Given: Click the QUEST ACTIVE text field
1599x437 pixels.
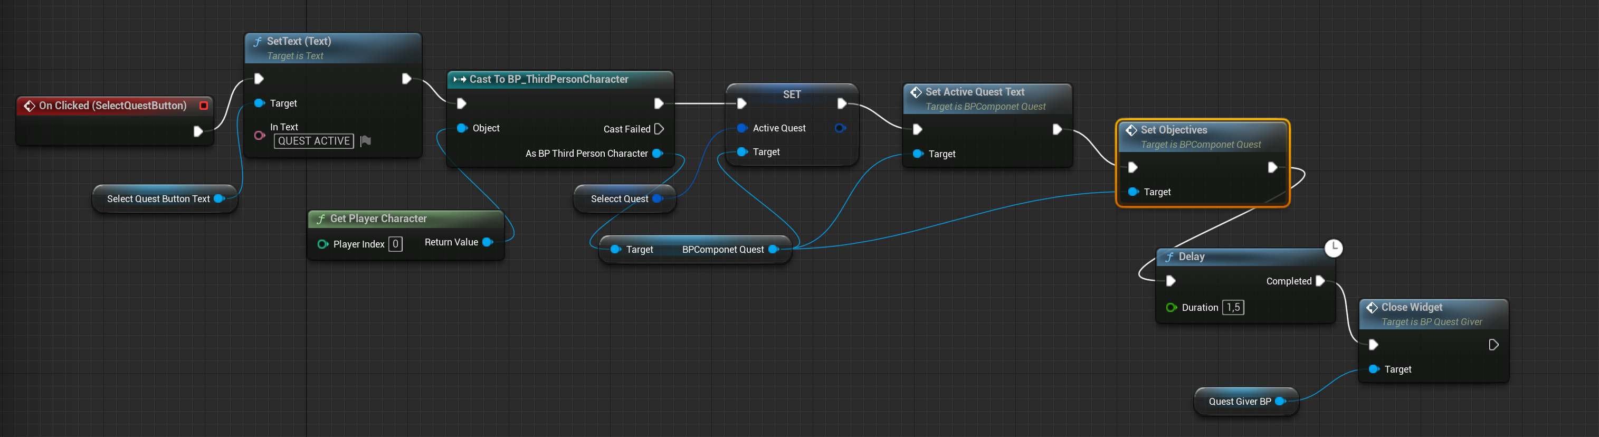Looking at the screenshot, I should [314, 141].
